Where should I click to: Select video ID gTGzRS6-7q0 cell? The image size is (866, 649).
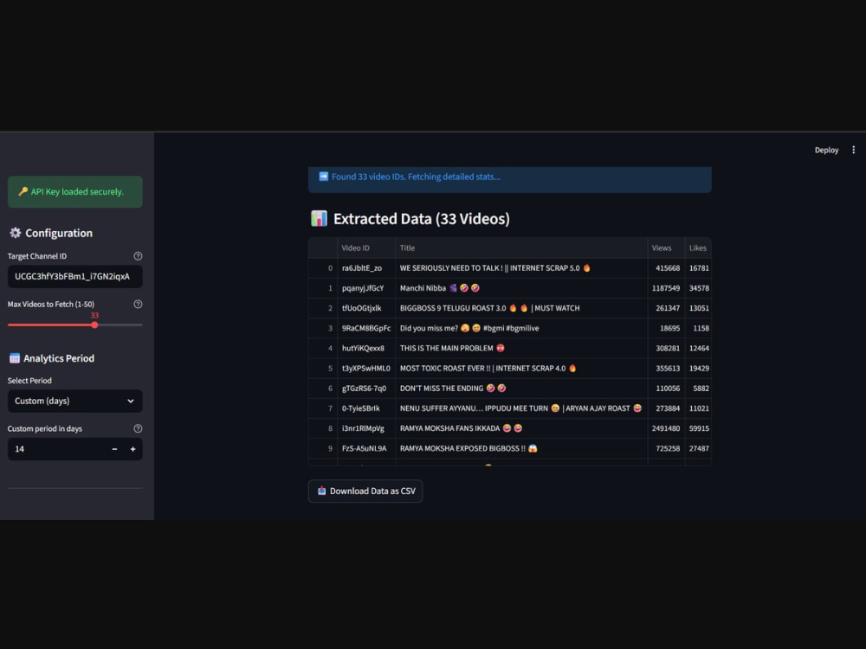366,389
